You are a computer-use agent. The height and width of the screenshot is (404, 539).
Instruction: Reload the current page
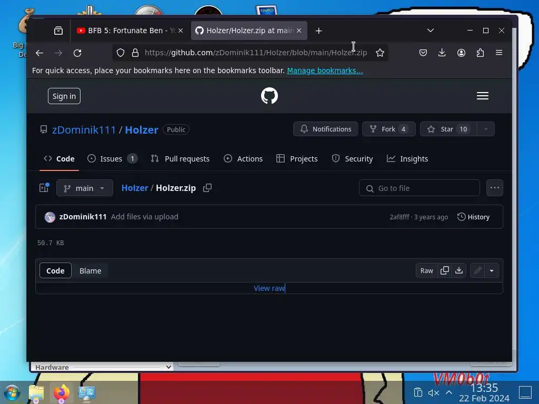78,53
